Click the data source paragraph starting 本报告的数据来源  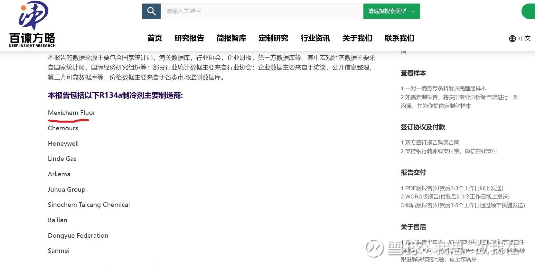pos(211,68)
